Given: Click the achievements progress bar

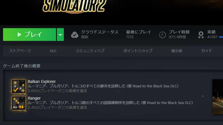Looking at the screenshot, I should (x=221, y=37).
